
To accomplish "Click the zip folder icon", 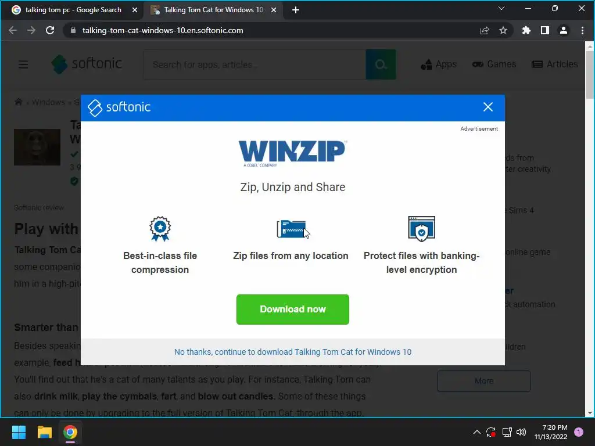I will coord(291,229).
